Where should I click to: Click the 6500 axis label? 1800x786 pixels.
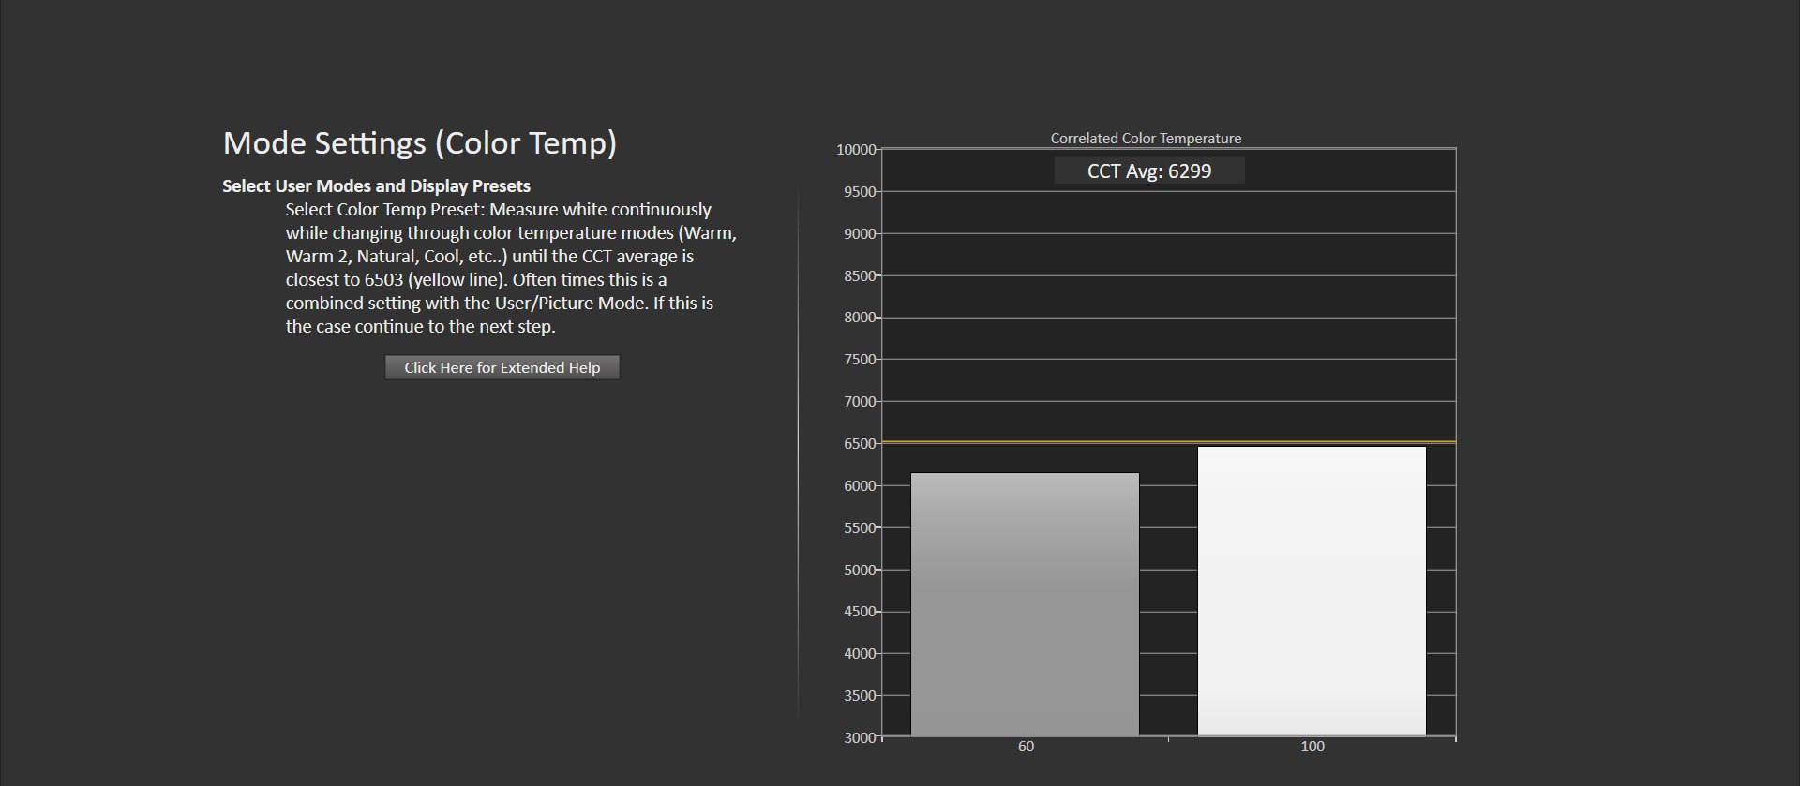tap(860, 443)
